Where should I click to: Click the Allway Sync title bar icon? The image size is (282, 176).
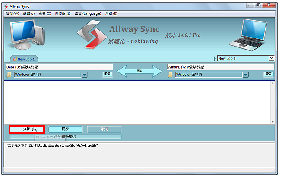[x=6, y=6]
